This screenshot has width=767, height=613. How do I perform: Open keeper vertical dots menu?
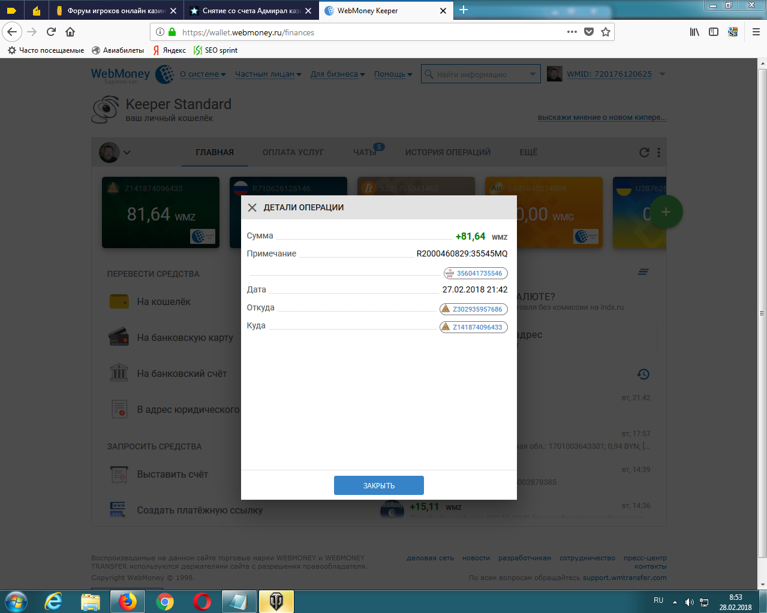[x=658, y=153]
